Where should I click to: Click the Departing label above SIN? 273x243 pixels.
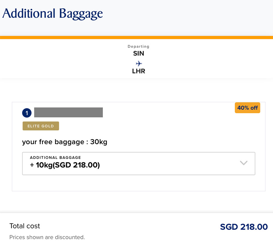[x=138, y=46]
